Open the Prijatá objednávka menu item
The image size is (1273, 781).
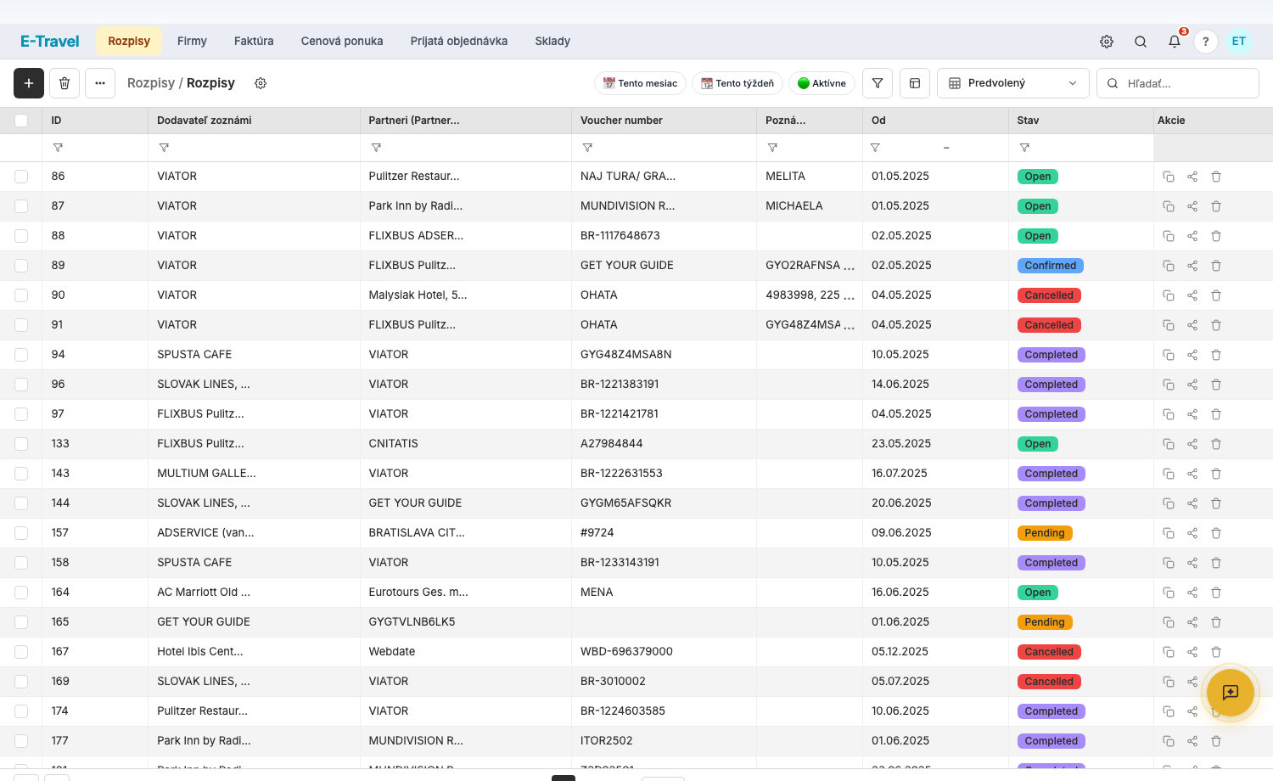[x=459, y=41]
